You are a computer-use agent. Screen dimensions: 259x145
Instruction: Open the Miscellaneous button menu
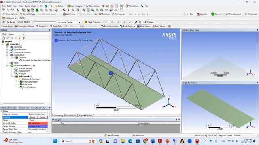coord(234,14)
